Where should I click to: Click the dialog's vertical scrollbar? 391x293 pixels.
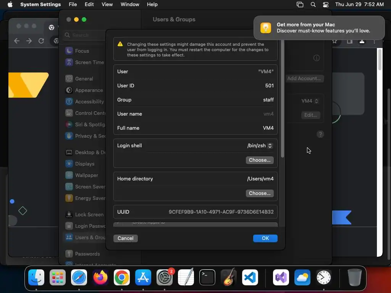(x=282, y=98)
